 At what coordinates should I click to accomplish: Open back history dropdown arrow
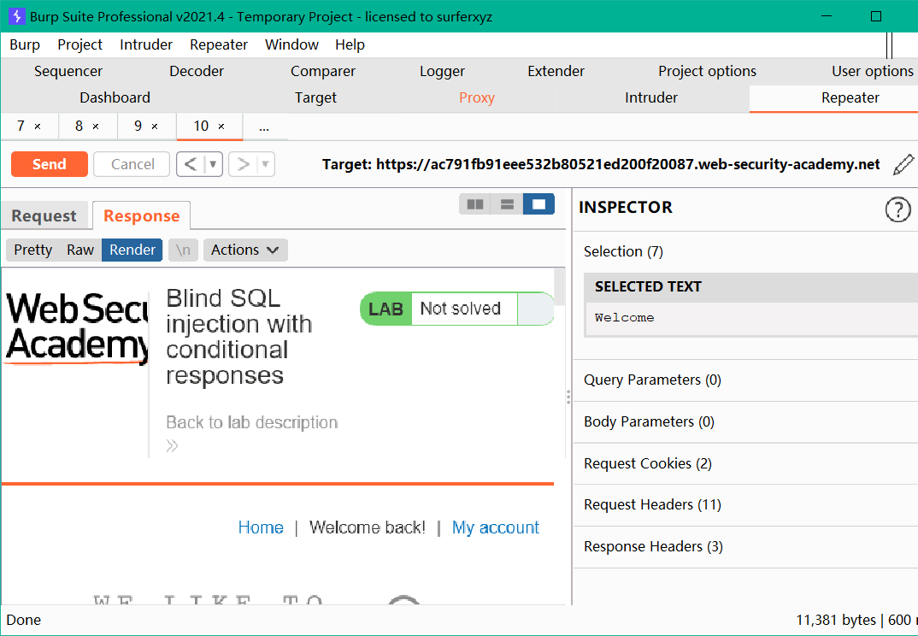coord(213,165)
